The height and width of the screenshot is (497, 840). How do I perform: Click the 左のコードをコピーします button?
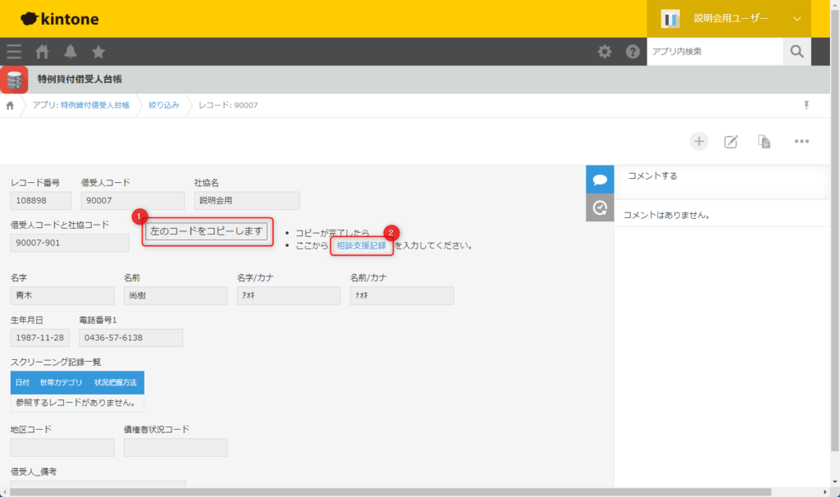208,232
